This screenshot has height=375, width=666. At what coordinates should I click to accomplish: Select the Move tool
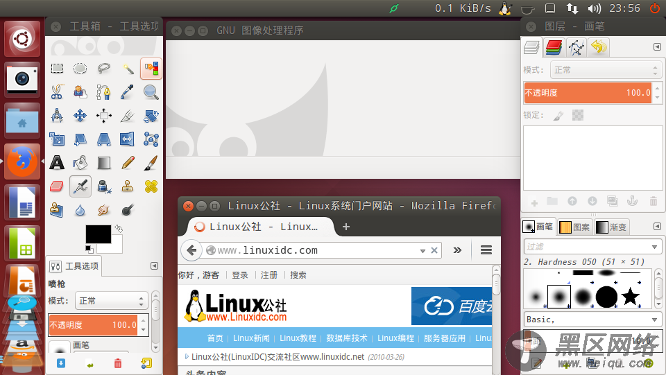[80, 115]
